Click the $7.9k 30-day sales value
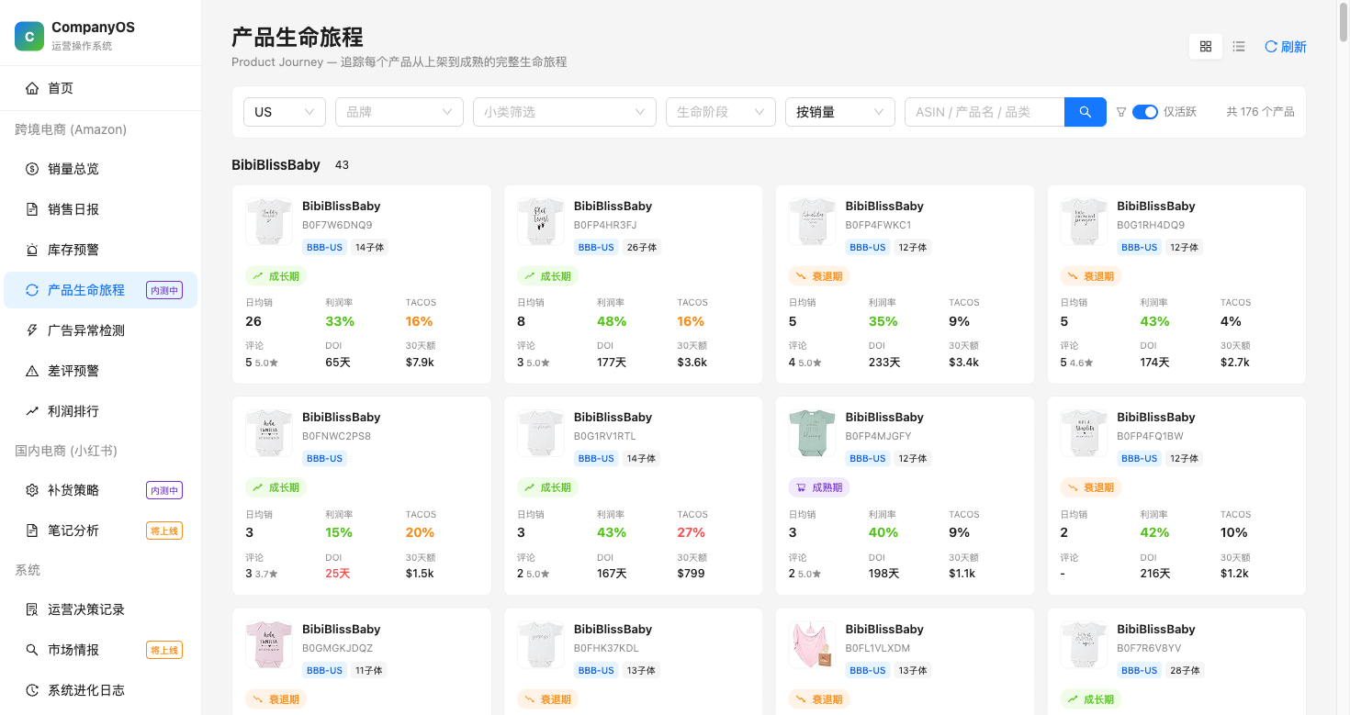1350x715 pixels. 420,362
